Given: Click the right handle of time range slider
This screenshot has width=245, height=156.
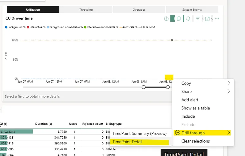Looking at the screenshot, I should [x=168, y=87].
